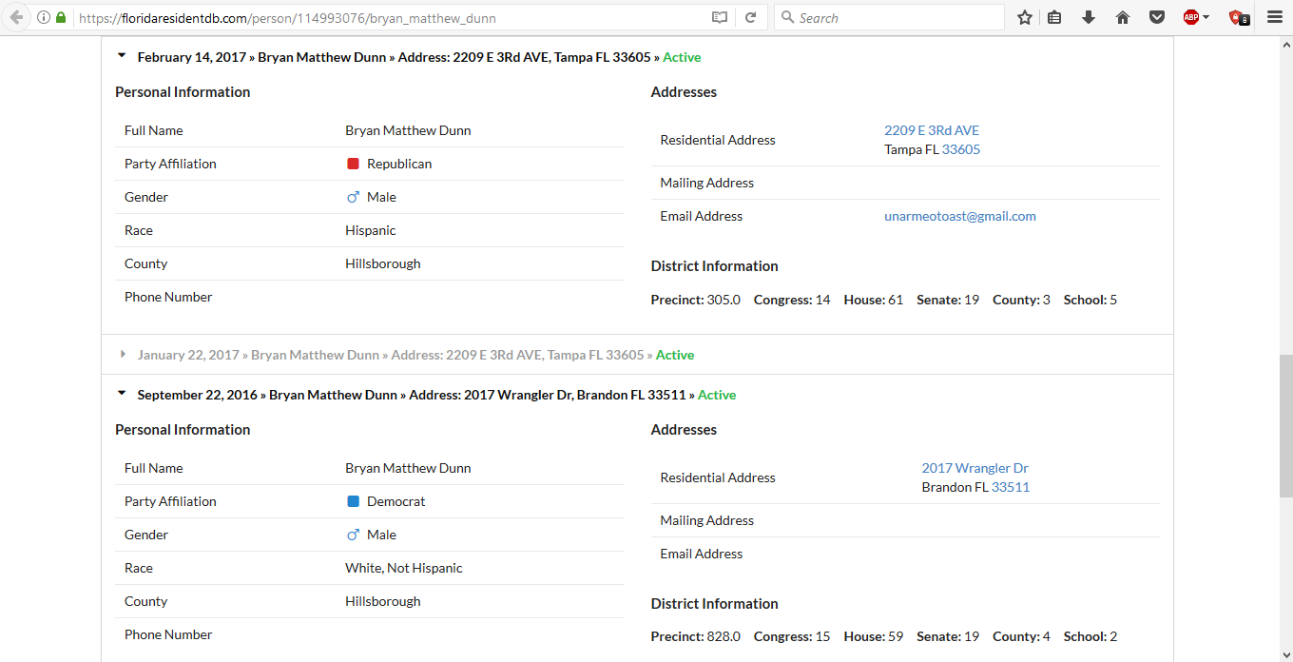
Task: Follow the 33511 zip code link
Action: (x=1011, y=487)
